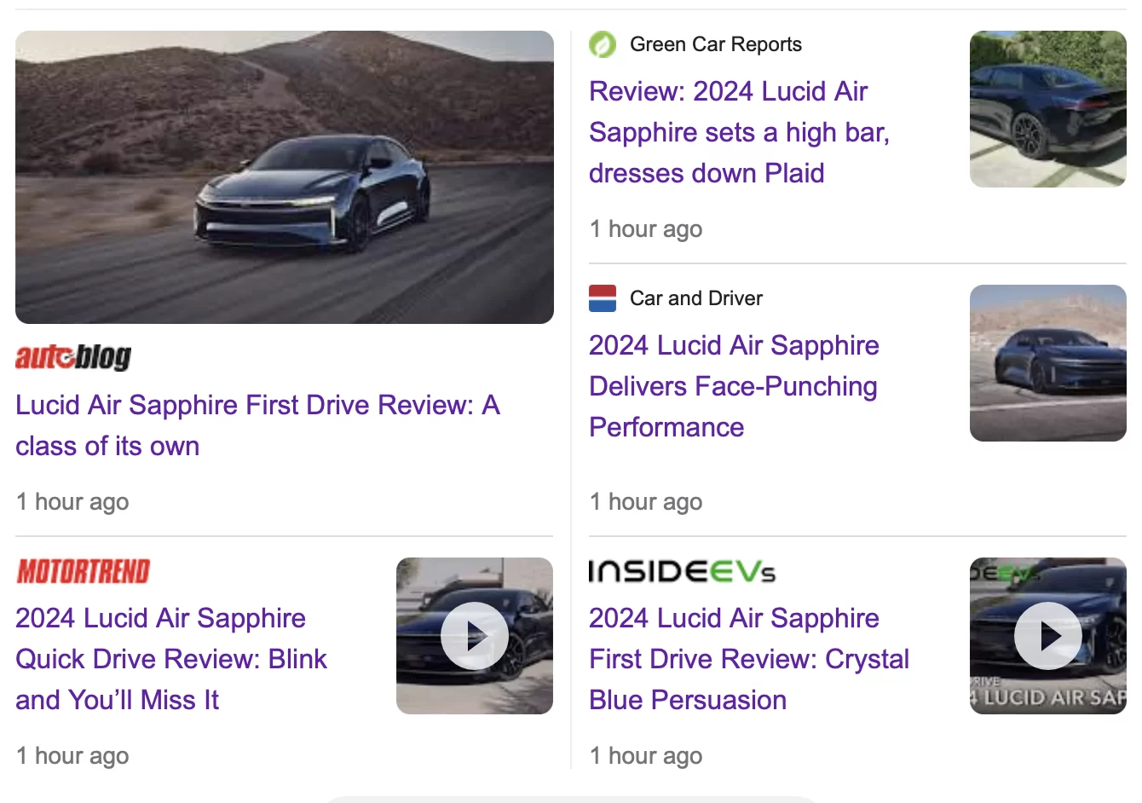This screenshot has width=1142, height=803.
Task: Click the Green Car Reports source name
Action: [716, 44]
